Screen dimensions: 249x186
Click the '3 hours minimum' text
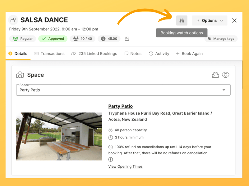click(x=129, y=137)
